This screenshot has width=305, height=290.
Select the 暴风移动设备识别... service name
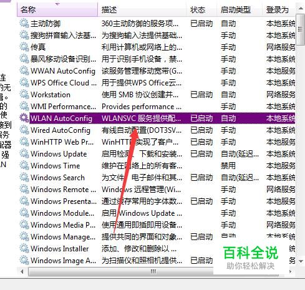tap(63, 59)
